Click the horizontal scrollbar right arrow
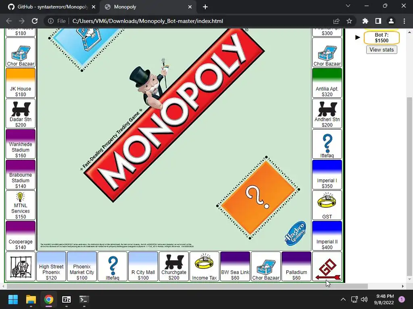This screenshot has height=309, width=413. coord(403,286)
